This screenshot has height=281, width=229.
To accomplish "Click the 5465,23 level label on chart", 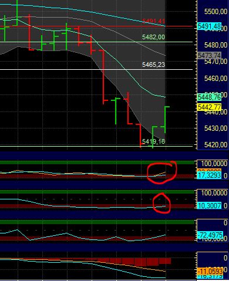I will click(x=153, y=65).
